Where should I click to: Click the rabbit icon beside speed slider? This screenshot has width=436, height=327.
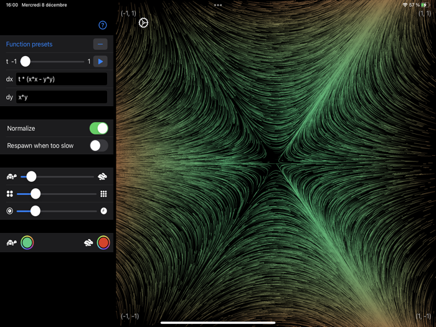(102, 176)
